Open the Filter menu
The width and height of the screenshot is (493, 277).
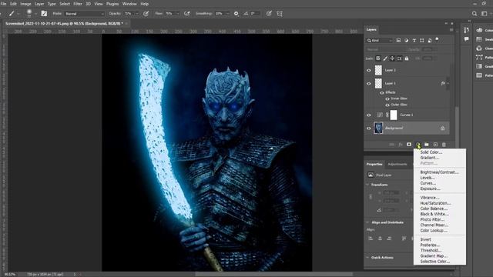(77, 4)
